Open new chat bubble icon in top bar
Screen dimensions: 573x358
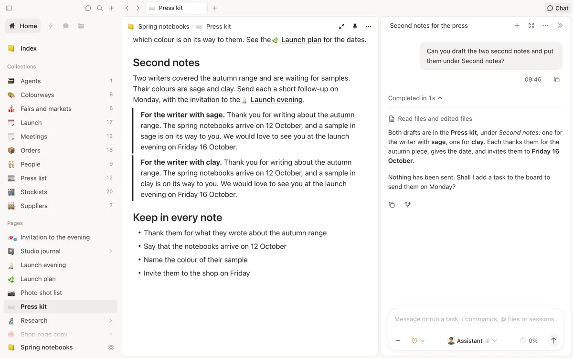click(x=88, y=8)
